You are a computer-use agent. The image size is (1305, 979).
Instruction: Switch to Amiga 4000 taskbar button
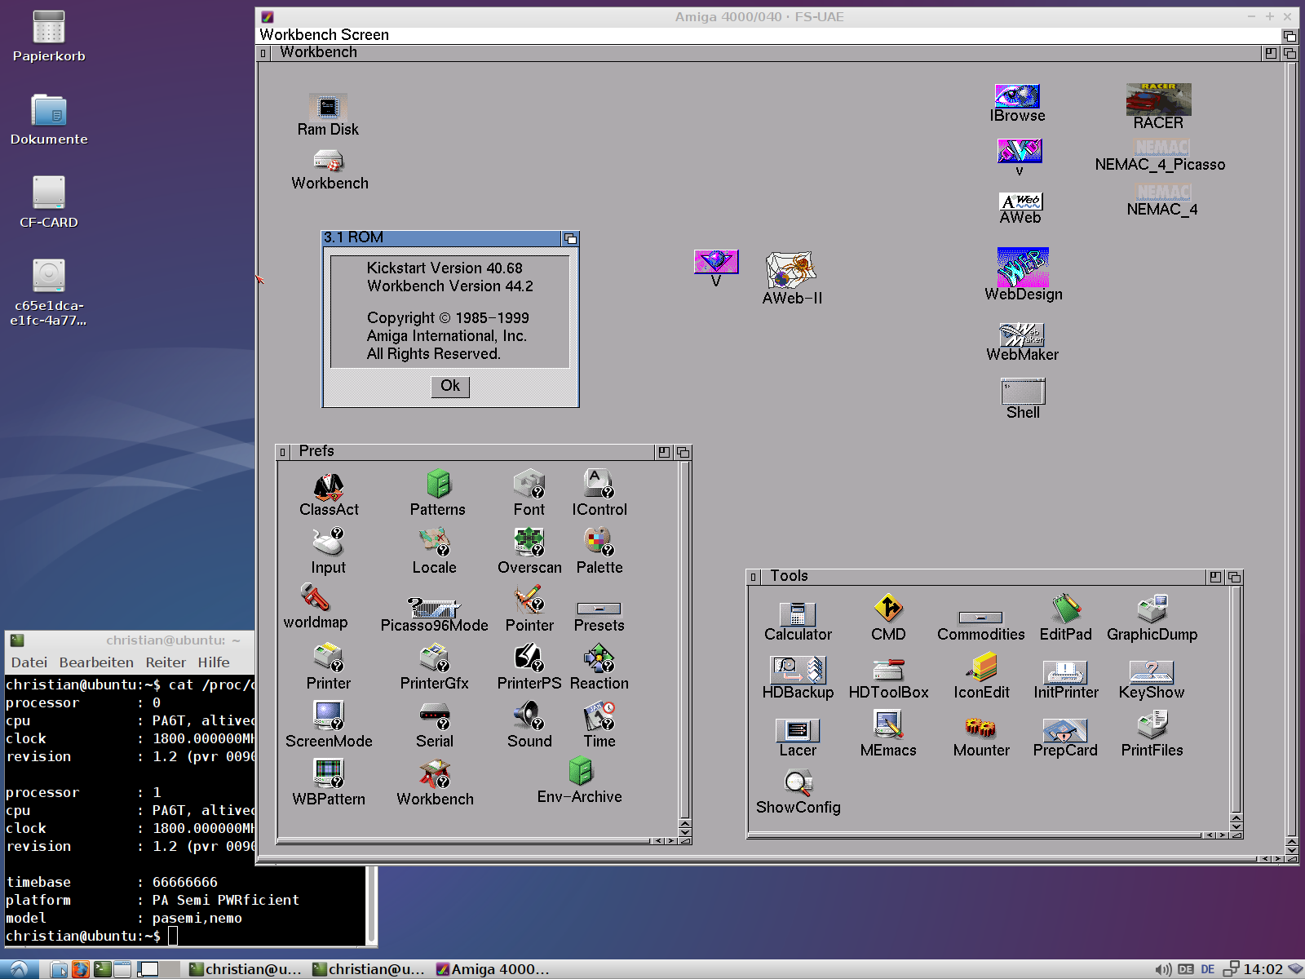pyautogui.click(x=493, y=969)
